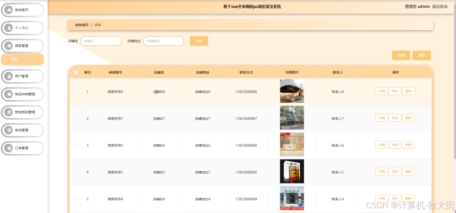Click the 店铺名 search input field
This screenshot has width=456, height=213.
point(101,41)
